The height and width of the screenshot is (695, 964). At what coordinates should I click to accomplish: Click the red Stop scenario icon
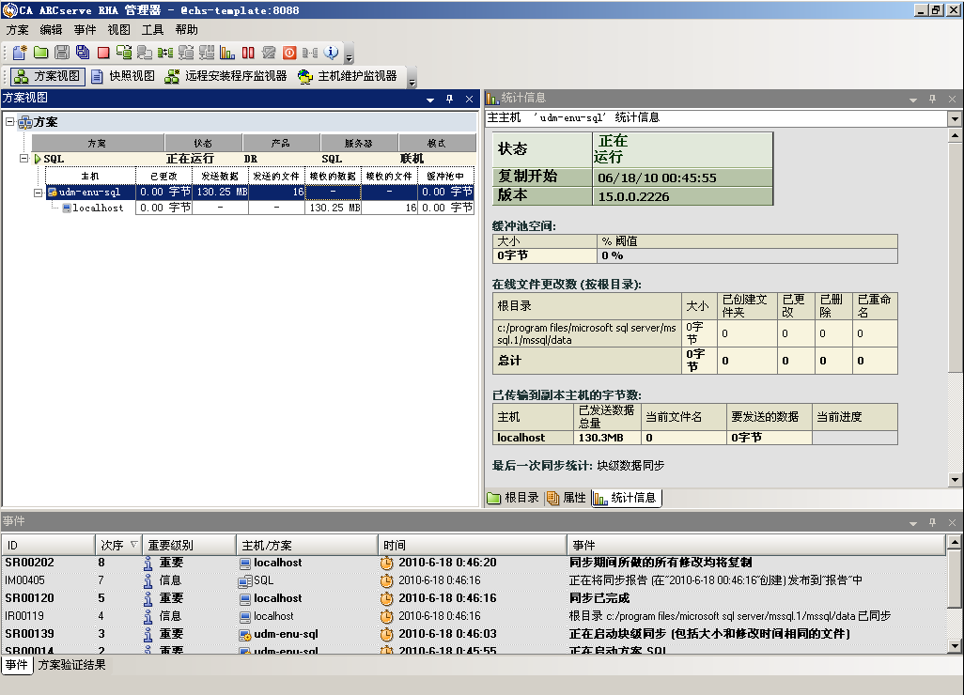point(103,53)
